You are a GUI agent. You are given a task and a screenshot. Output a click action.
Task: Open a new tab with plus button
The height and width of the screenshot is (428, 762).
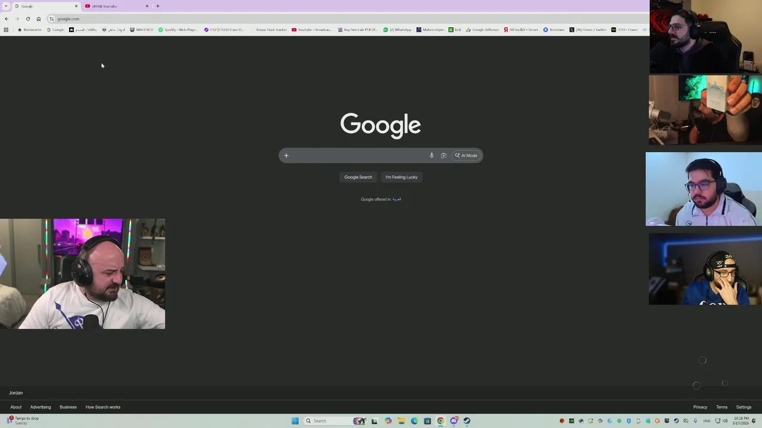pyautogui.click(x=158, y=6)
